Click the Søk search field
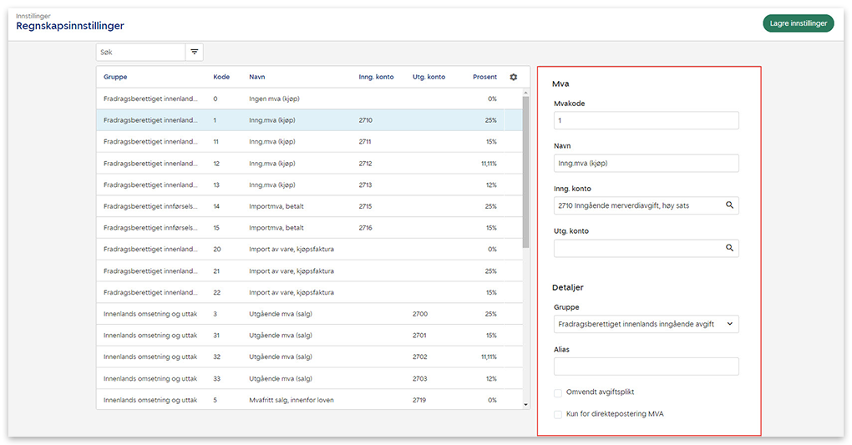Screen dimensions: 852x445 pyautogui.click(x=140, y=52)
